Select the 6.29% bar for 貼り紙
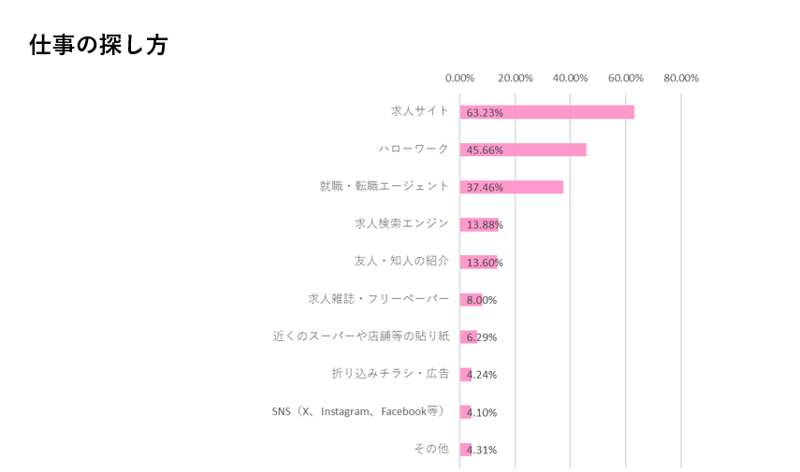 [x=468, y=336]
